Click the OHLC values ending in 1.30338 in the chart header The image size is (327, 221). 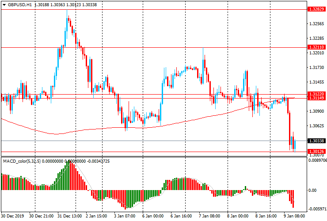pos(66,4)
